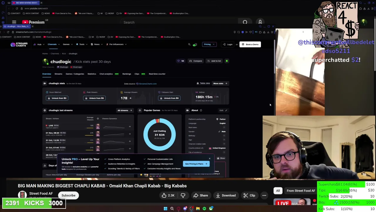
Task: Open Kick breadcrumb link
Action: point(64,54)
